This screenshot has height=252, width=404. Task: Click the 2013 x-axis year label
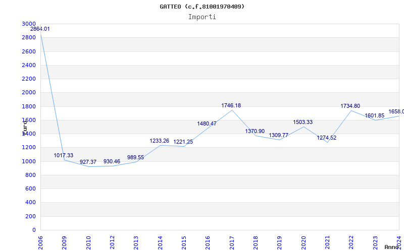point(136,243)
